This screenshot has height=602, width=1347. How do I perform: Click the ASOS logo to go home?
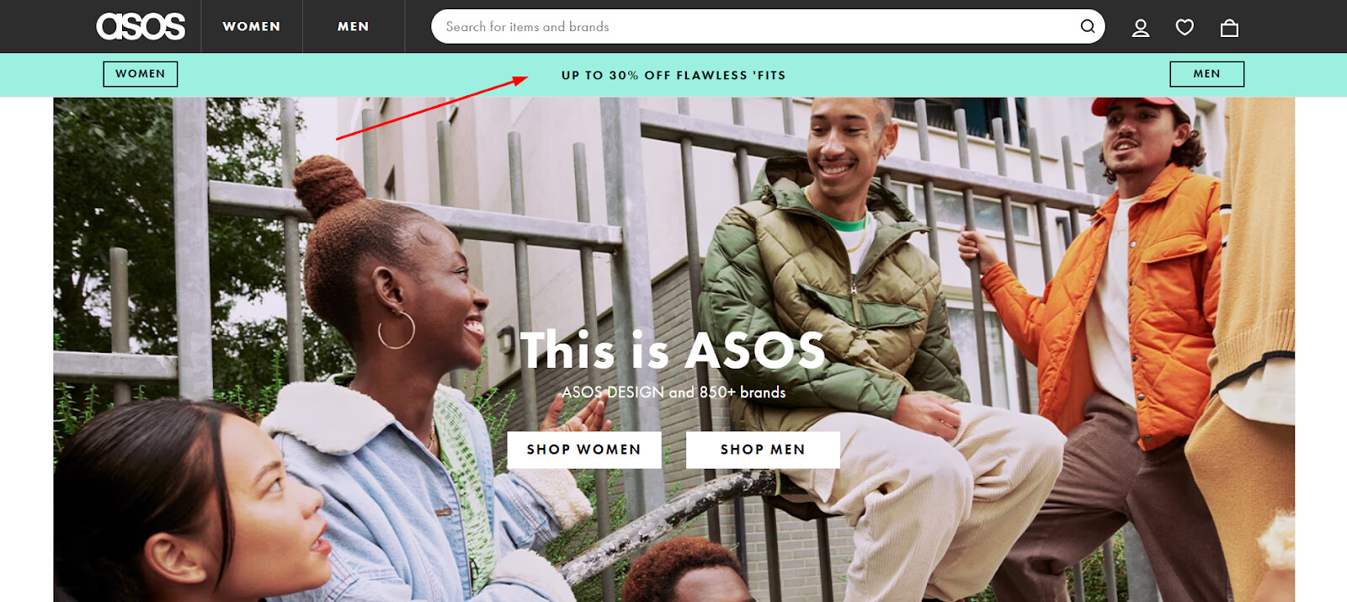click(x=141, y=26)
